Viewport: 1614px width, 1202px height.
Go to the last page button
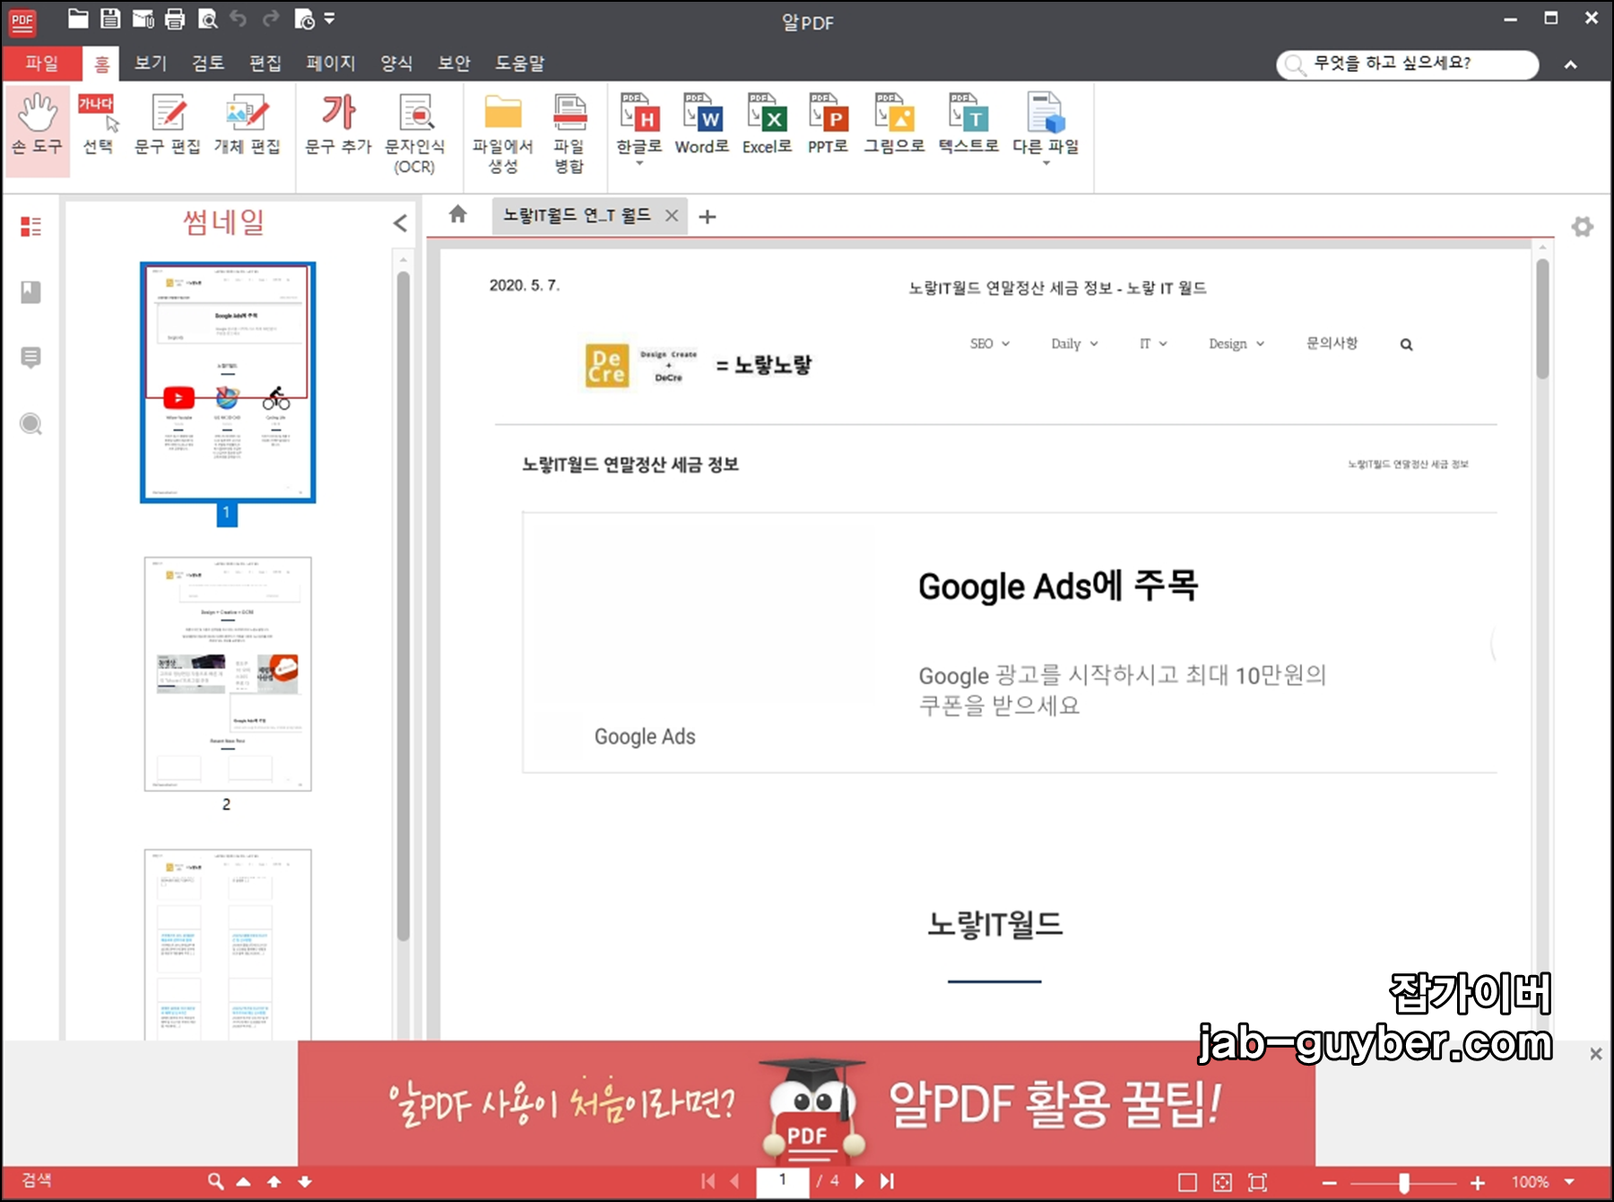(887, 1181)
